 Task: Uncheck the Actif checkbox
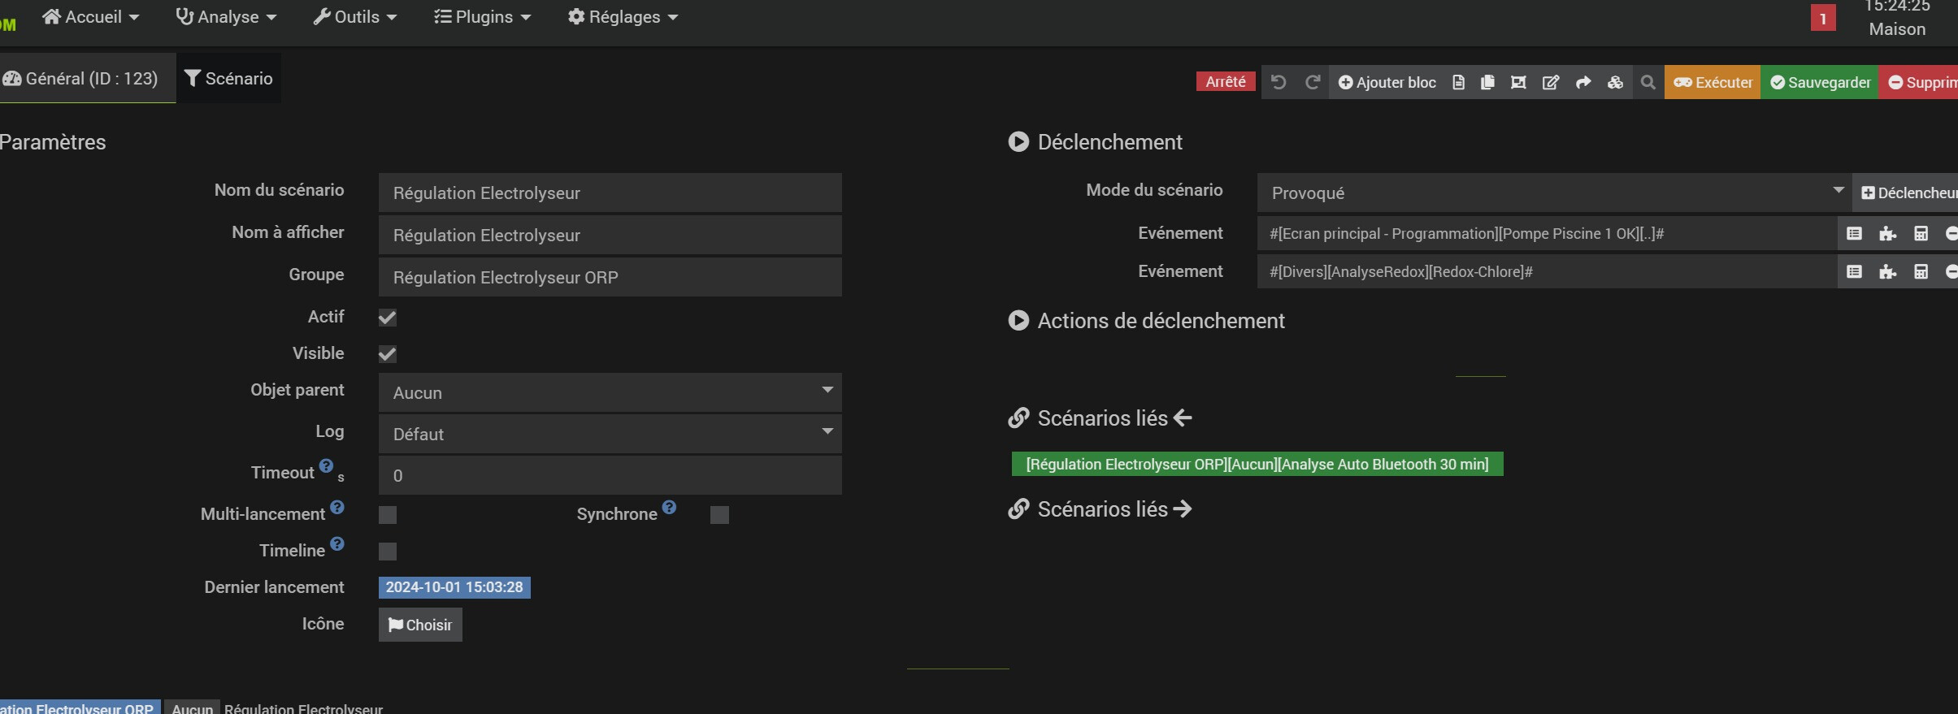388,318
